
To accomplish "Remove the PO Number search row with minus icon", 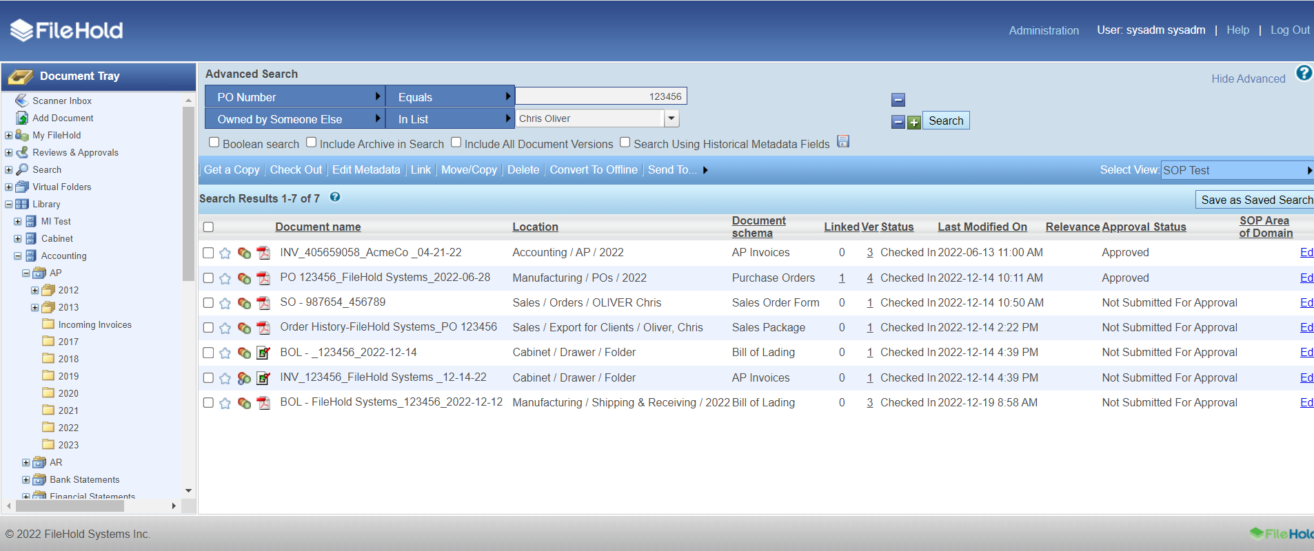I will pyautogui.click(x=898, y=100).
